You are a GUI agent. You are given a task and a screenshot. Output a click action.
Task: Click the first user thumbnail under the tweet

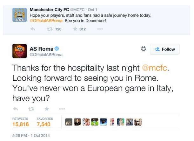tap(68, 122)
